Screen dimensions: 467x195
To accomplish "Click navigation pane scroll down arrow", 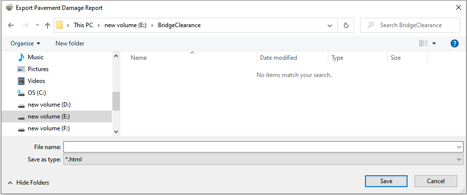I will click(116, 132).
